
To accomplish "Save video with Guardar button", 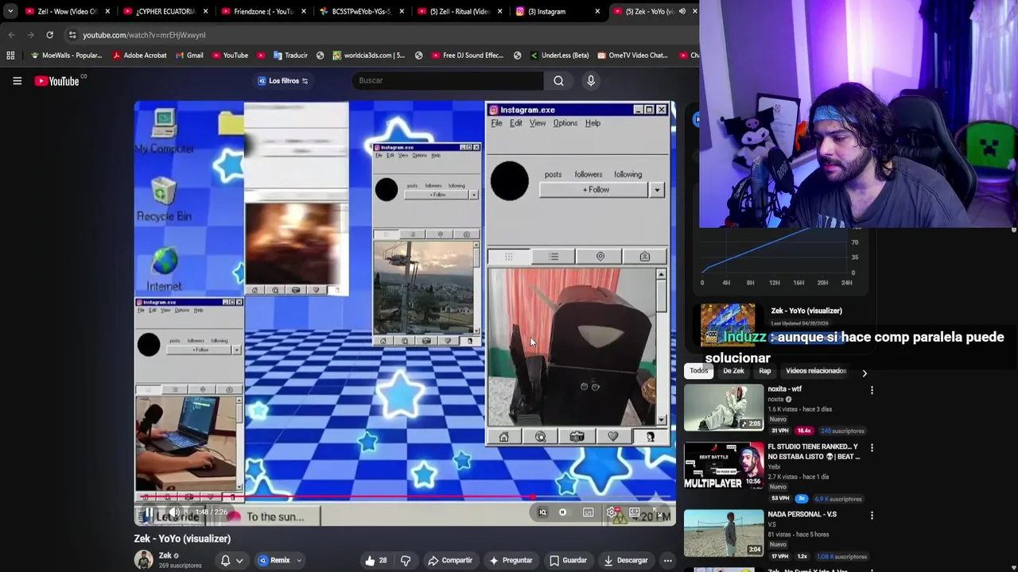I will coord(568,560).
